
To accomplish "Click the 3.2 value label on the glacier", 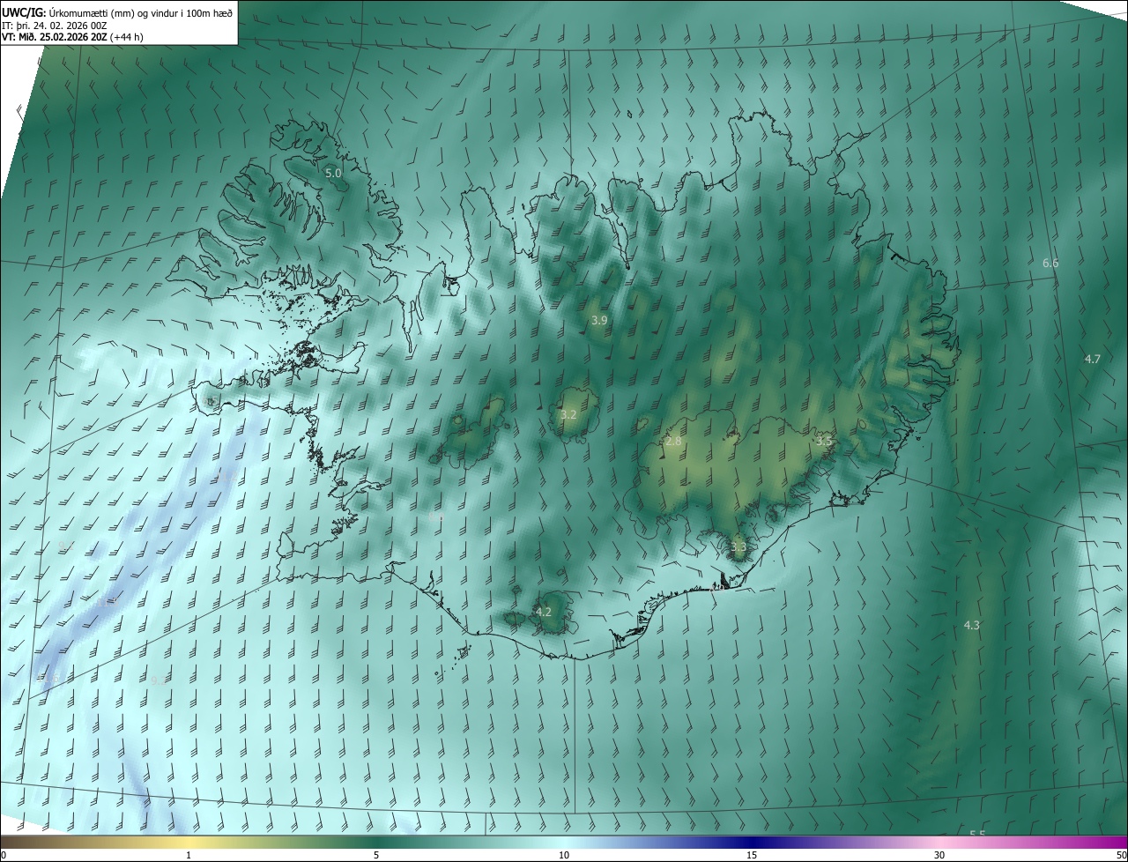I will pyautogui.click(x=568, y=414).
